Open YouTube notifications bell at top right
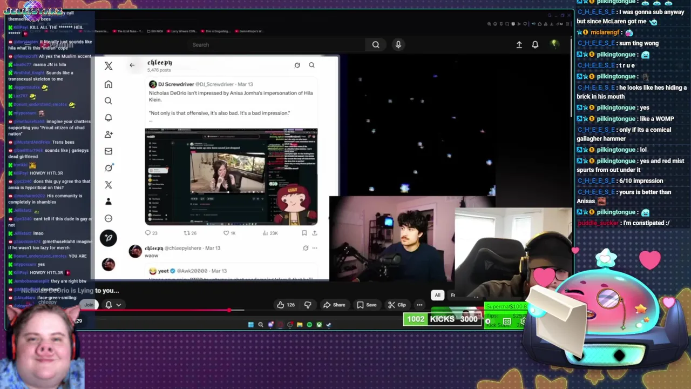691x389 pixels. [x=535, y=45]
